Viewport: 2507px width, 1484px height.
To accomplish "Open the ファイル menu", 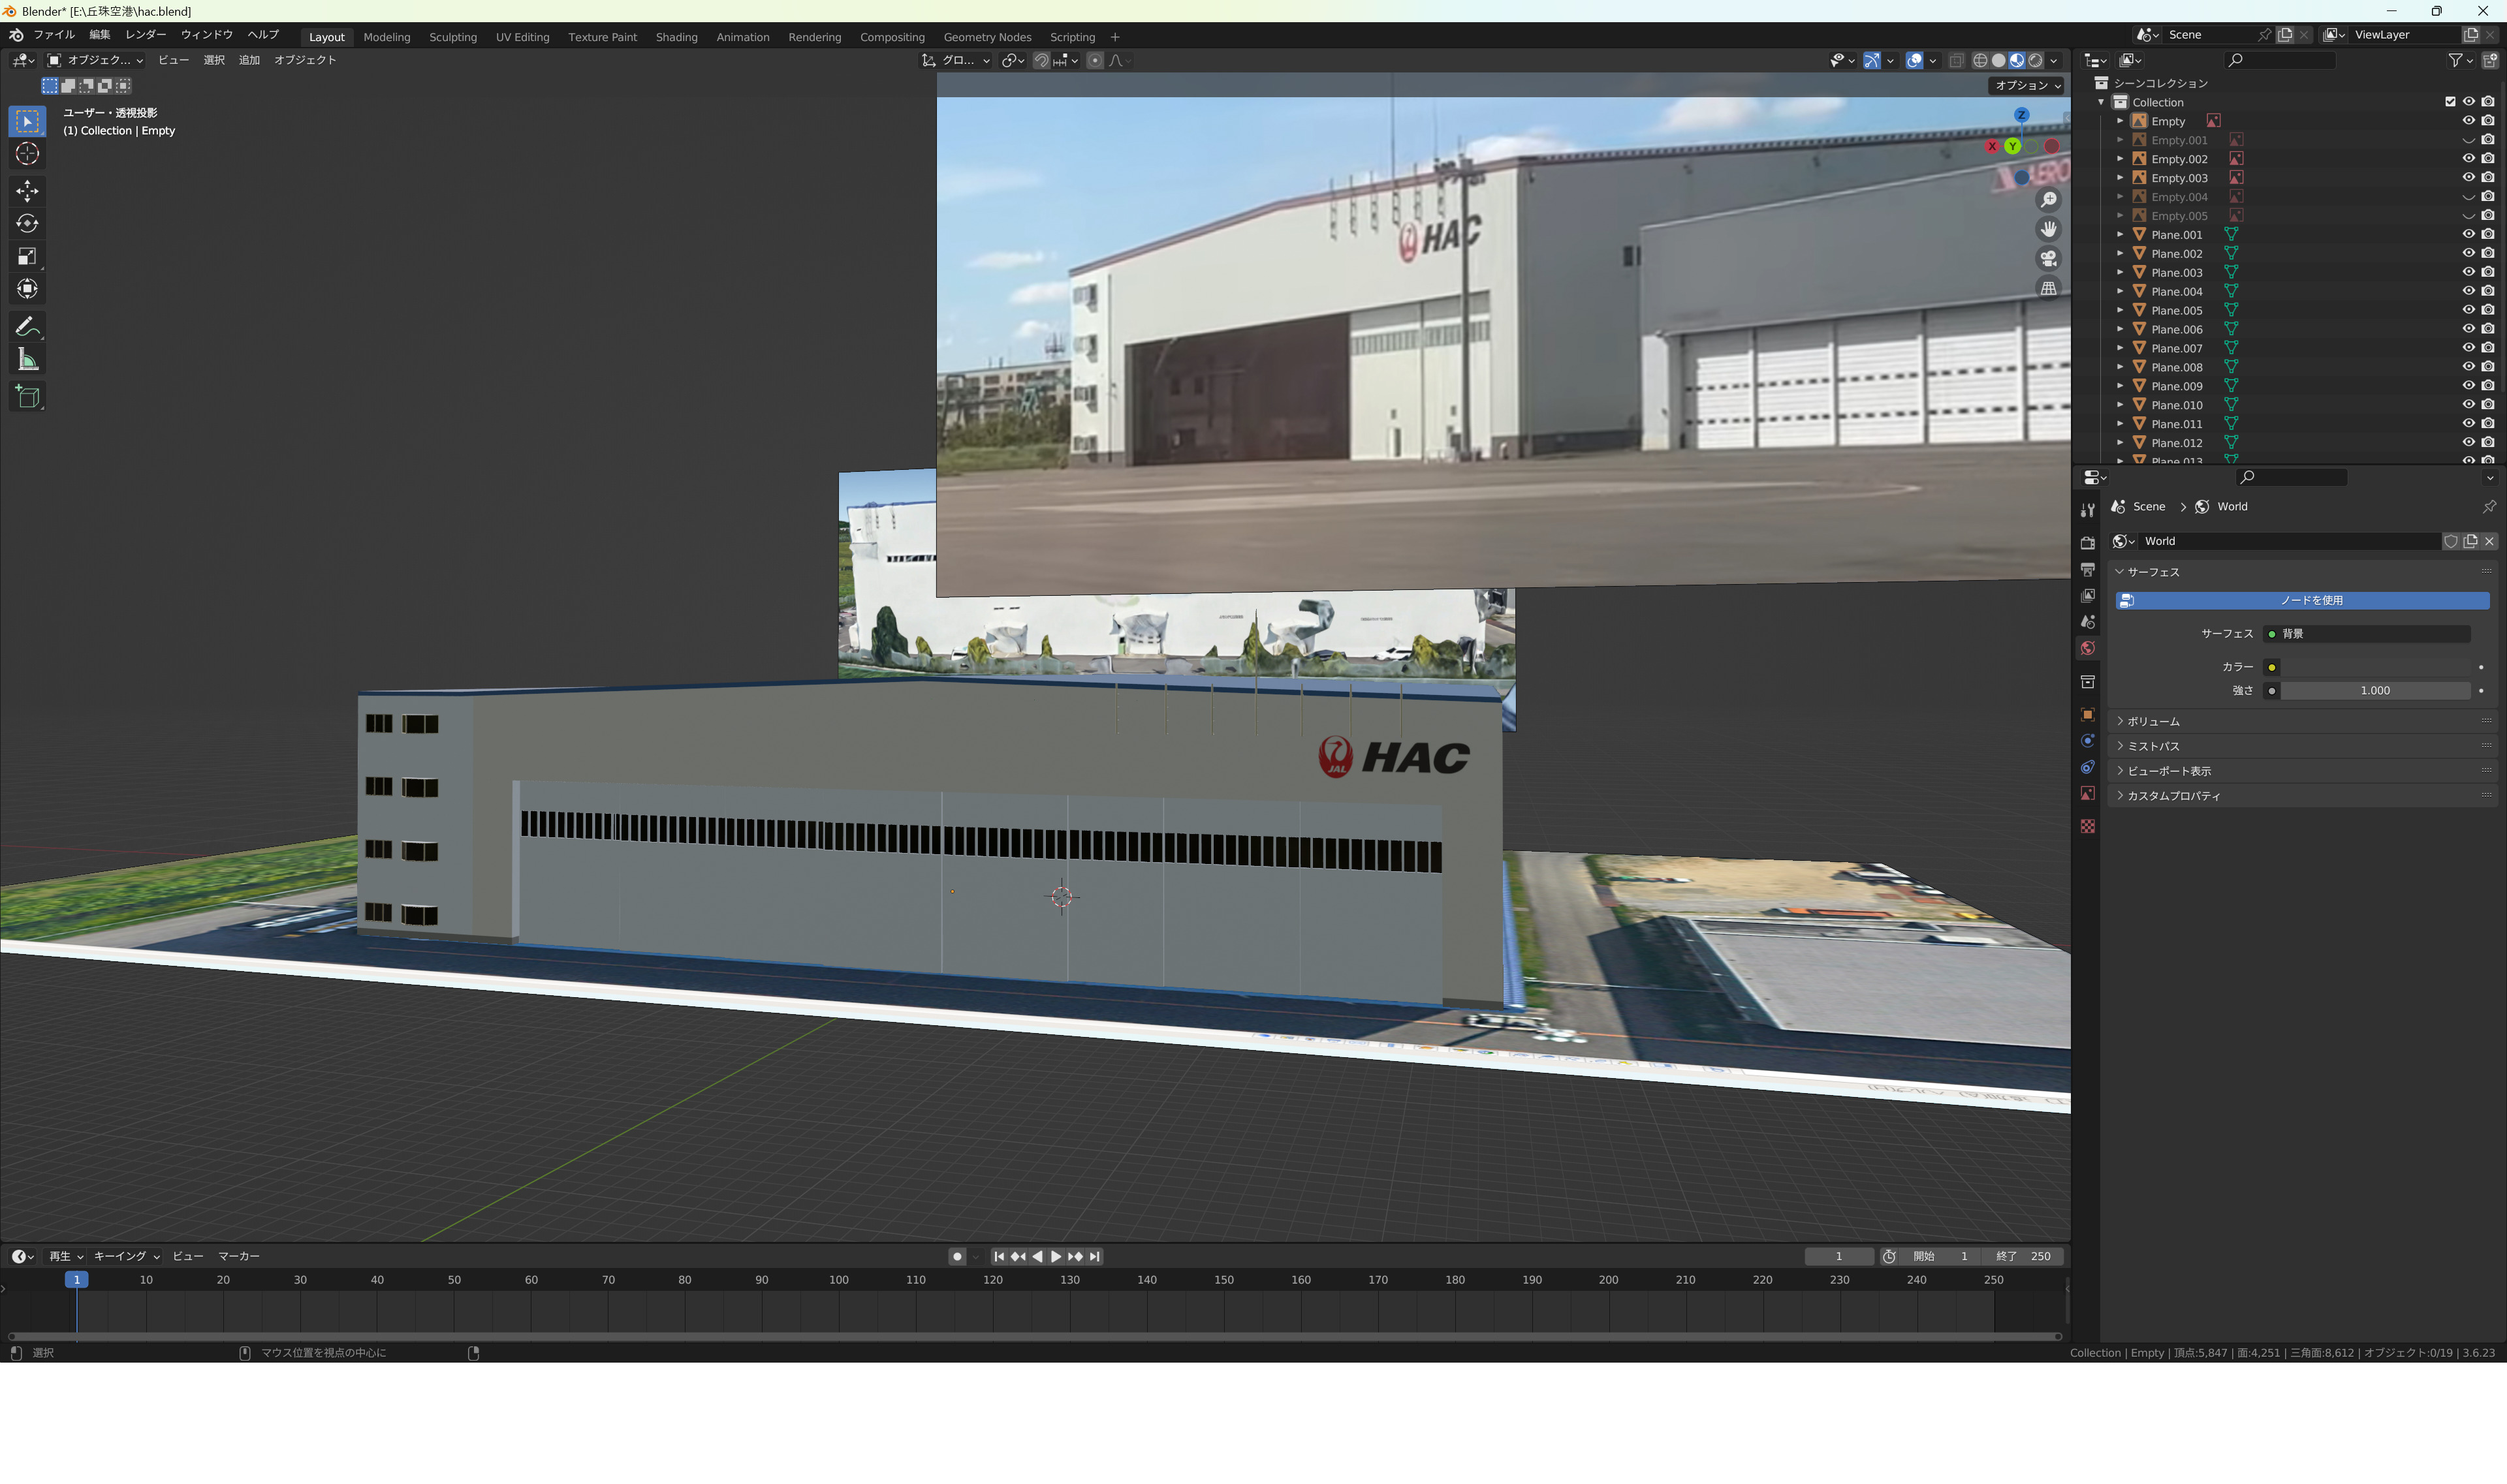I will [x=54, y=35].
